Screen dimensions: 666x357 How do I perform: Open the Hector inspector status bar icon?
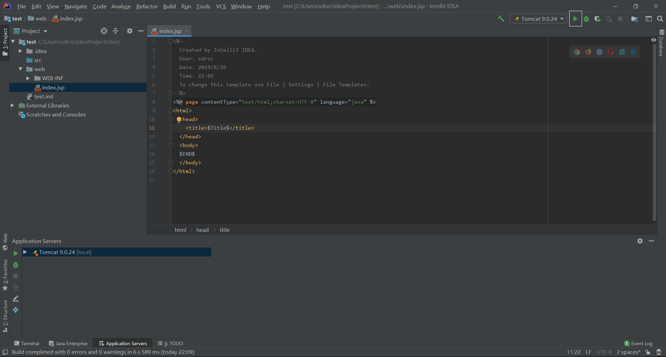(x=658, y=352)
